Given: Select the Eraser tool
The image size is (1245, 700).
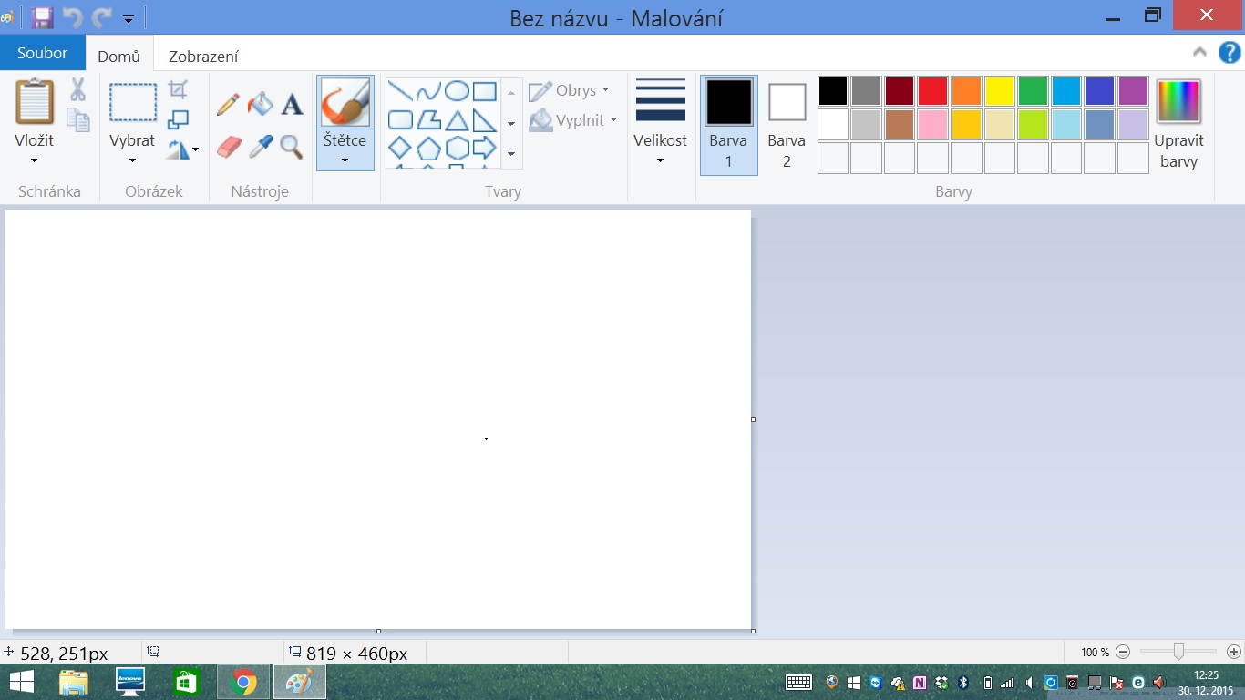Looking at the screenshot, I should coord(229,147).
